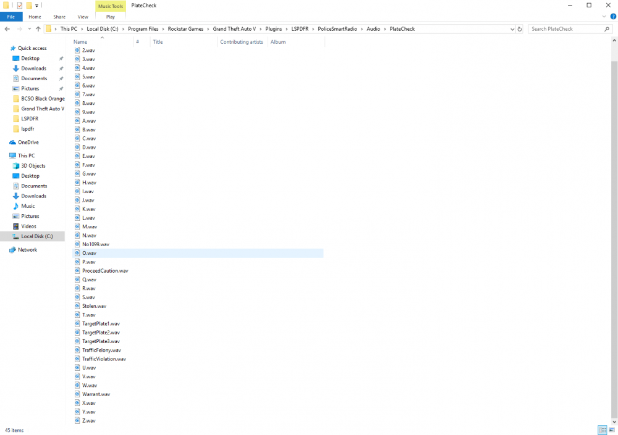
Task: Open the Play tab under Music Tools
Action: coord(111,17)
